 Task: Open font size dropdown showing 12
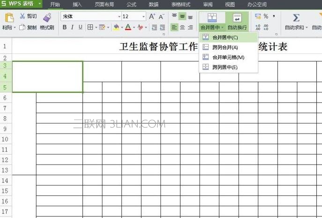click(143, 16)
